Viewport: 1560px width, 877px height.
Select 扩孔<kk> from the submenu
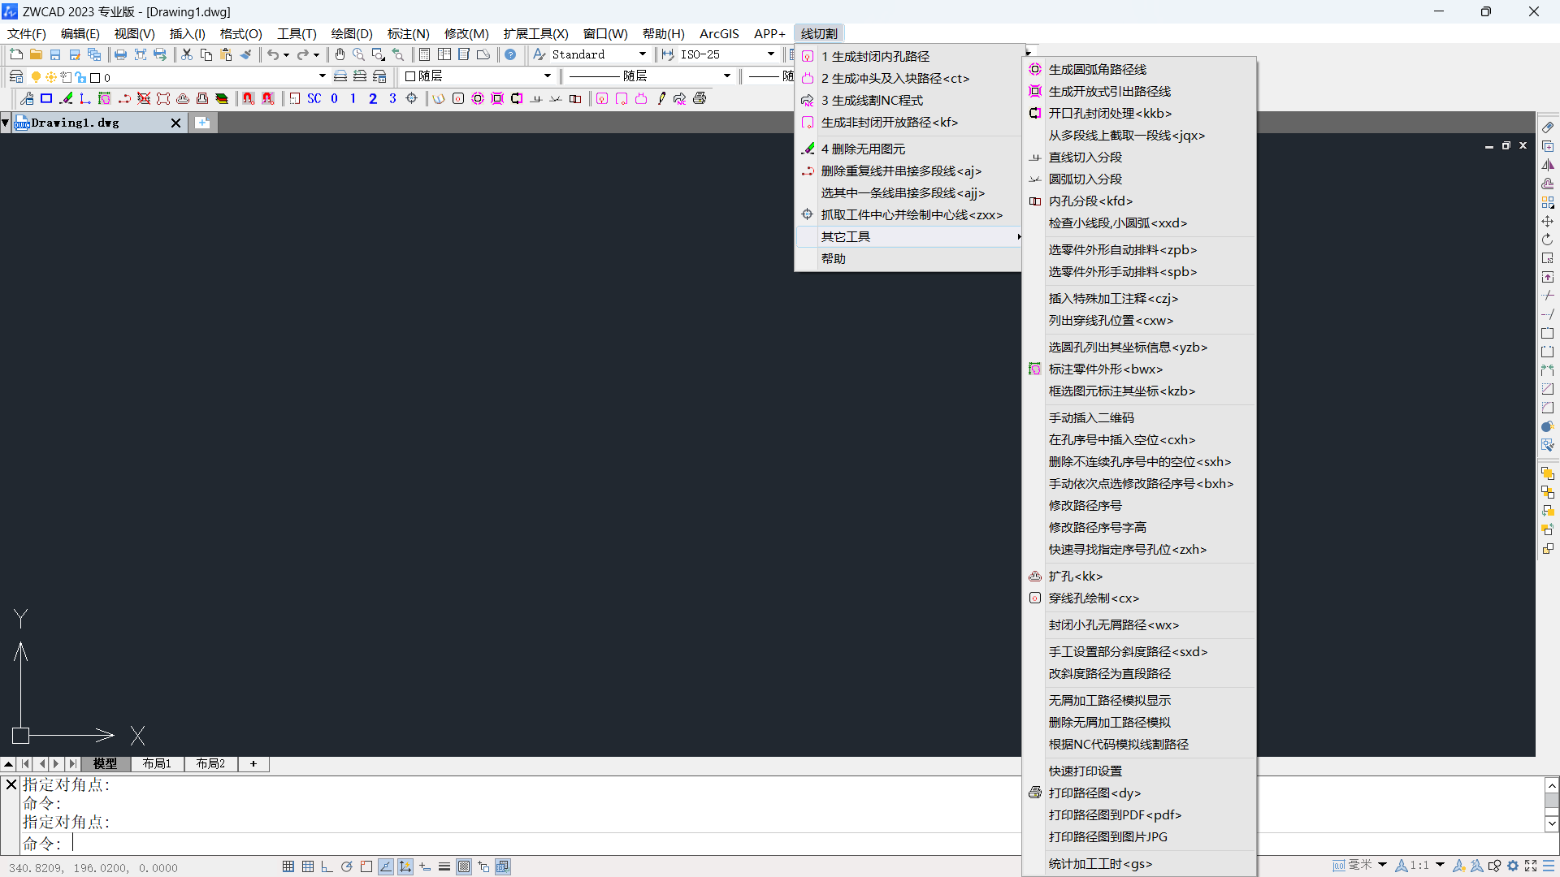click(1076, 576)
